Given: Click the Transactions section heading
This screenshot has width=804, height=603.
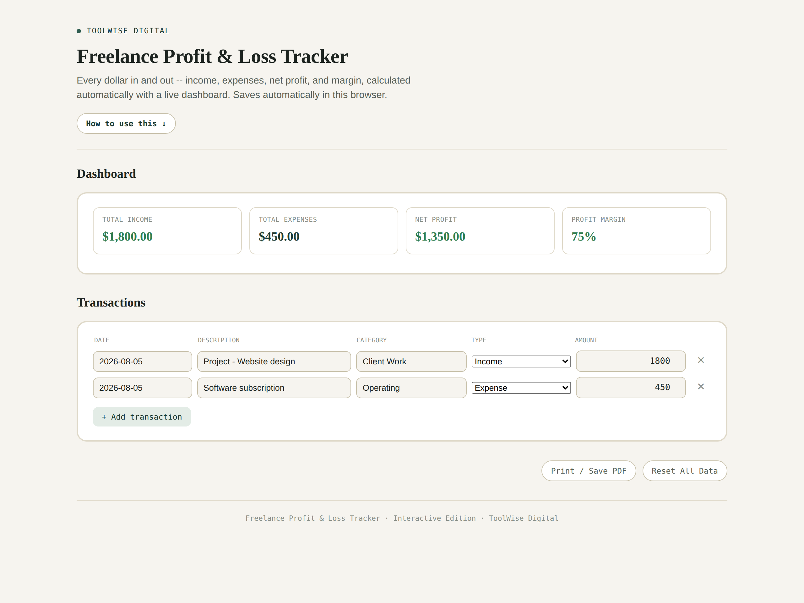Looking at the screenshot, I should click(x=111, y=302).
